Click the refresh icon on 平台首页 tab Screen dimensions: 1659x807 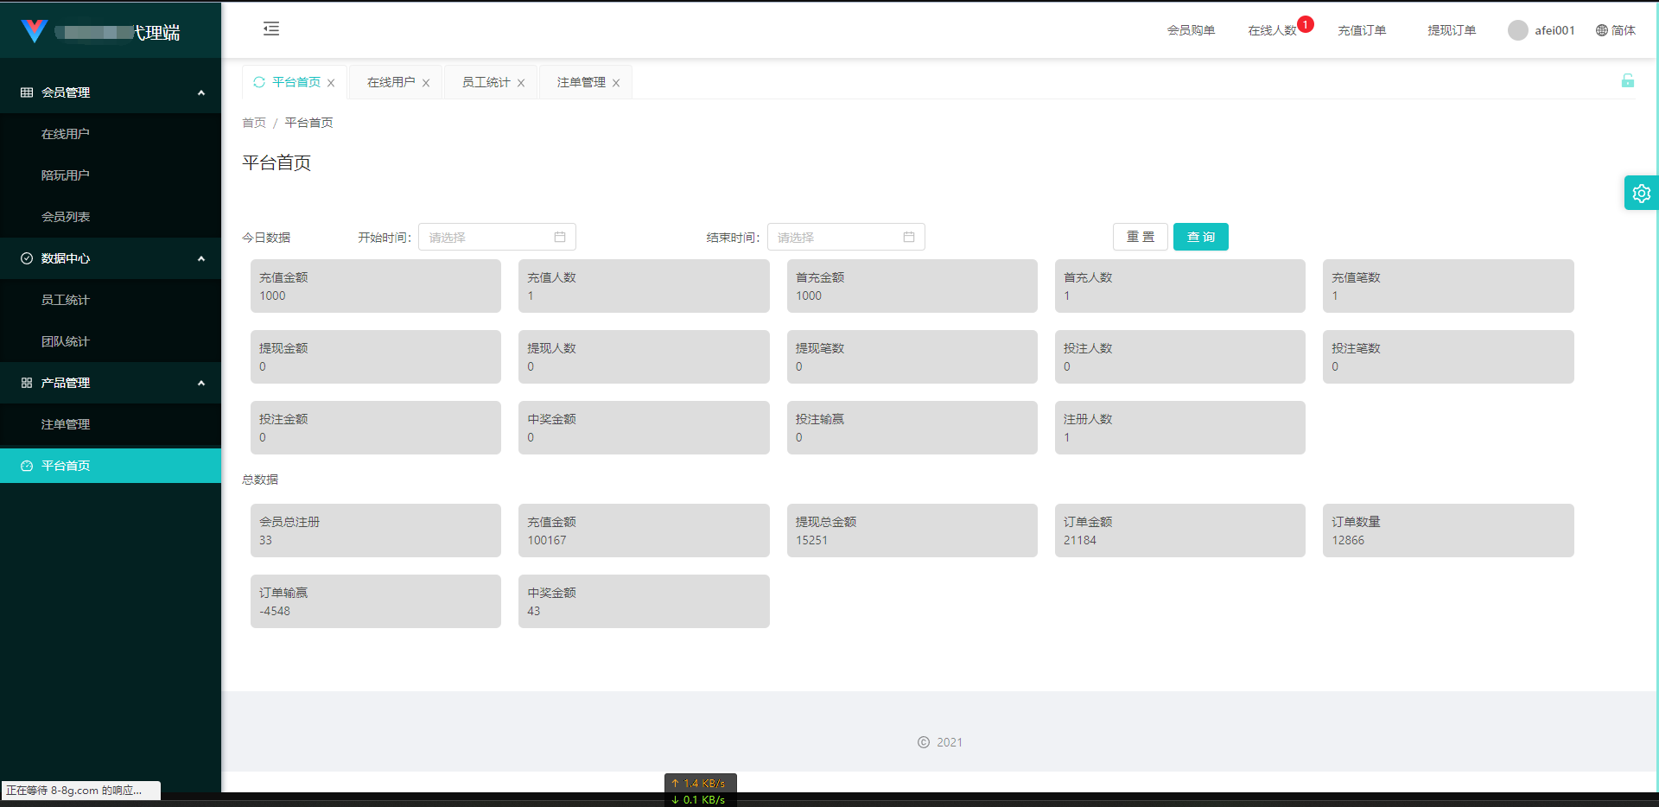coord(259,82)
